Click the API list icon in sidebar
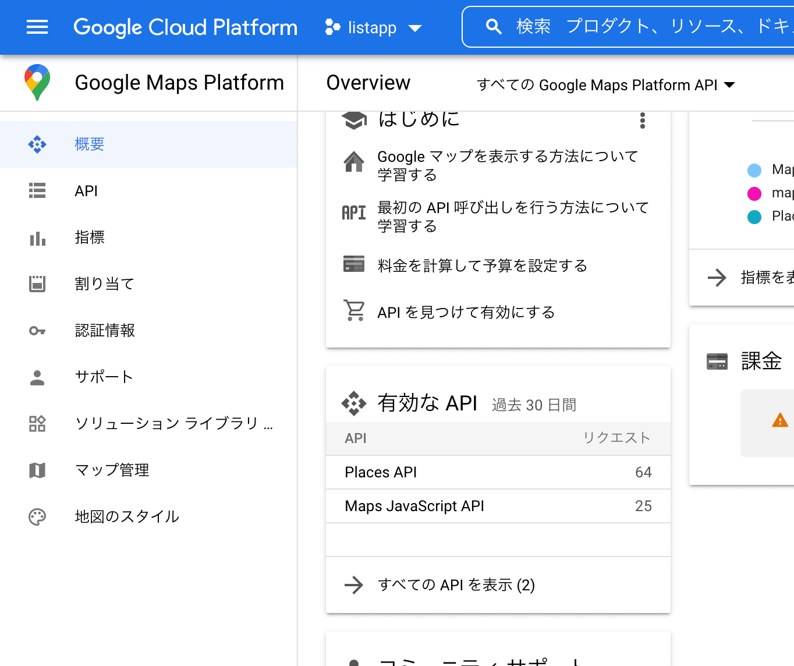 (x=37, y=191)
